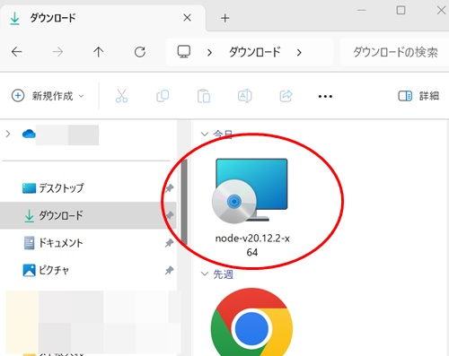Click the Paste clipboard icon
Viewport: 449px width, 356px height.
(204, 96)
